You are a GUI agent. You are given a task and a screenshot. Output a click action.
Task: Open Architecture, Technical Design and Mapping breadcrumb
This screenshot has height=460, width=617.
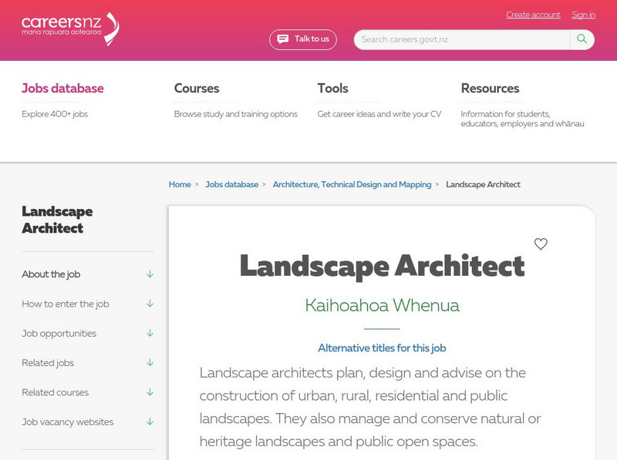click(352, 185)
